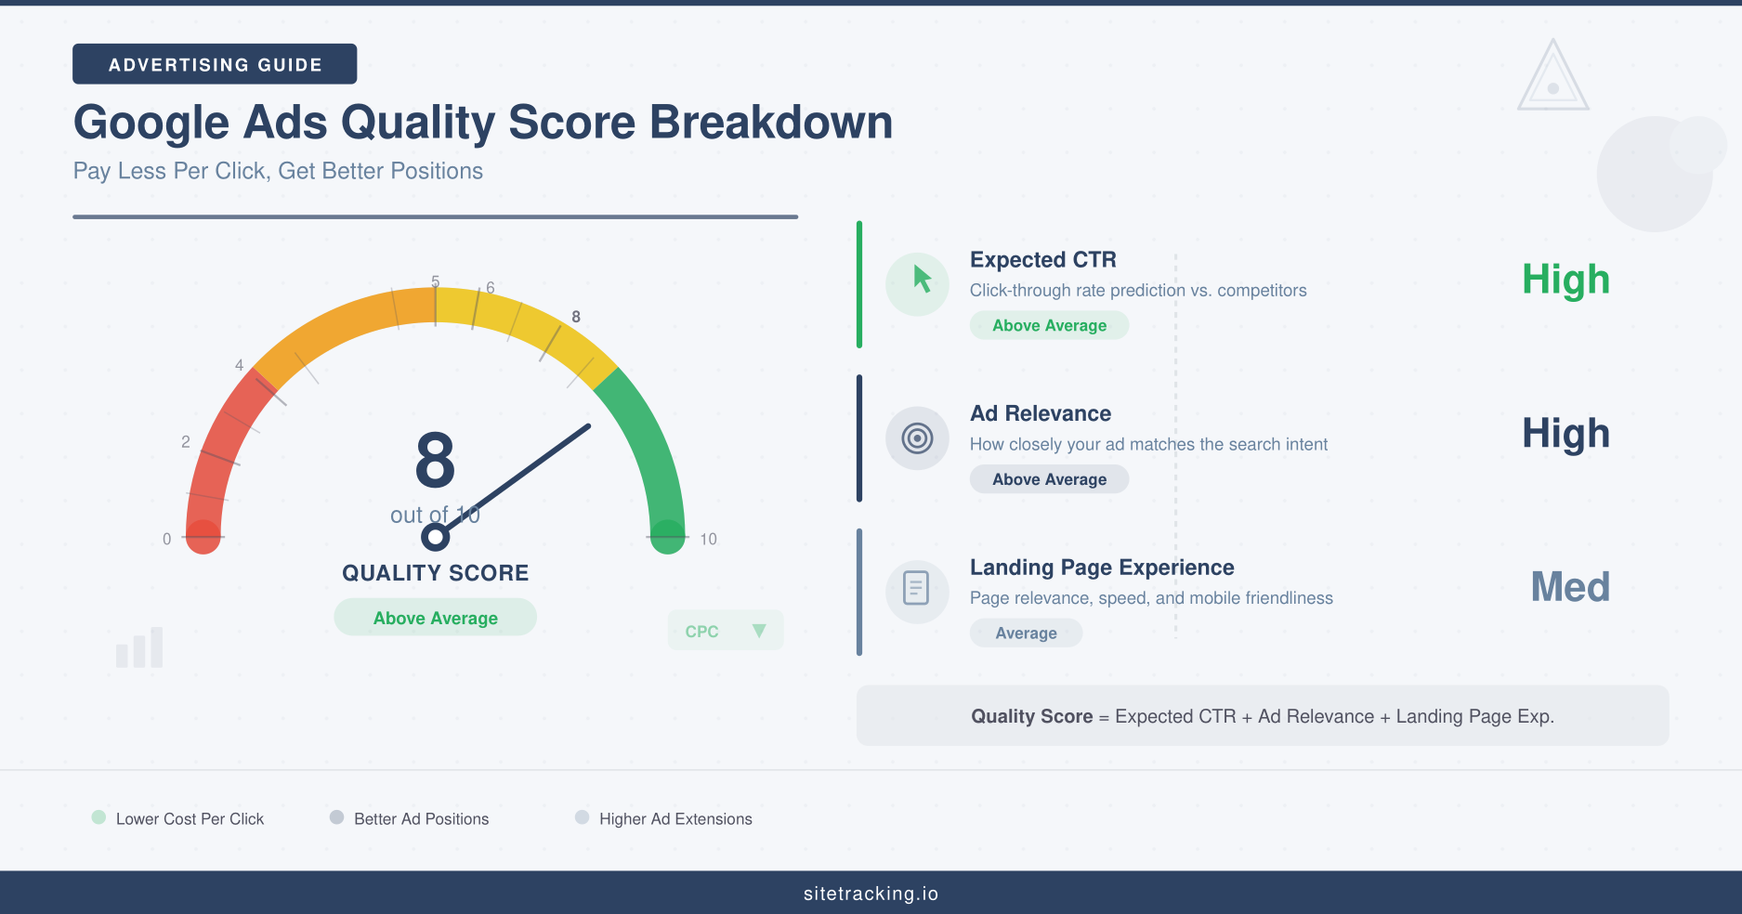The image size is (1742, 914).
Task: Toggle the Above Average badge under Ad Relevance
Action: (x=1049, y=478)
